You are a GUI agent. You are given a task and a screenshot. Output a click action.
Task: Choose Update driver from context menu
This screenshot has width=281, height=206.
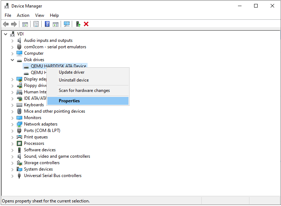[88, 72]
